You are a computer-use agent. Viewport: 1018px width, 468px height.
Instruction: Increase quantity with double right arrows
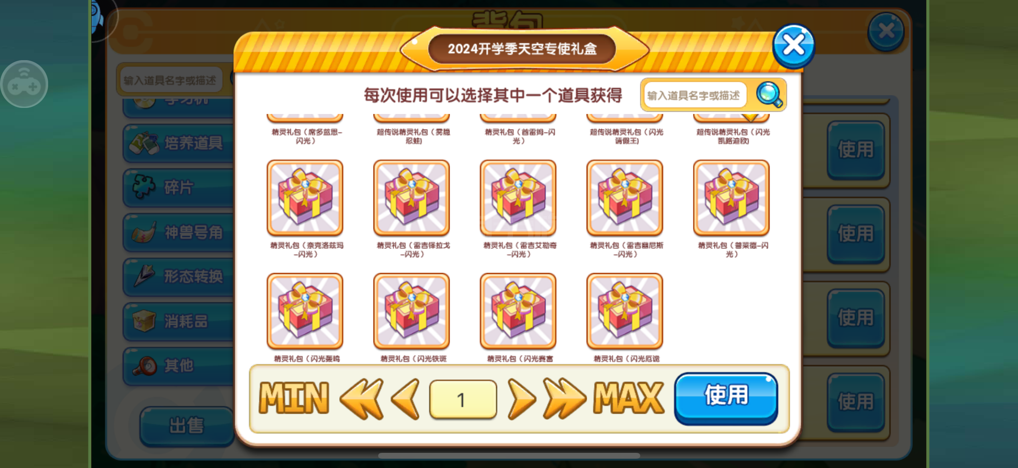(564, 399)
